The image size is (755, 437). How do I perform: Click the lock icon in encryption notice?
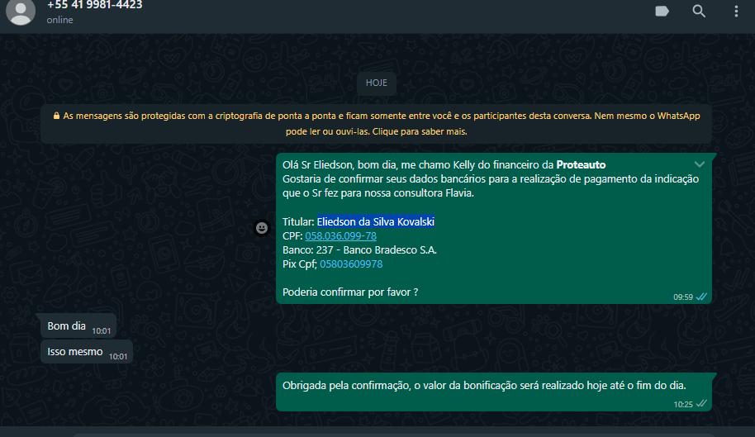click(56, 116)
